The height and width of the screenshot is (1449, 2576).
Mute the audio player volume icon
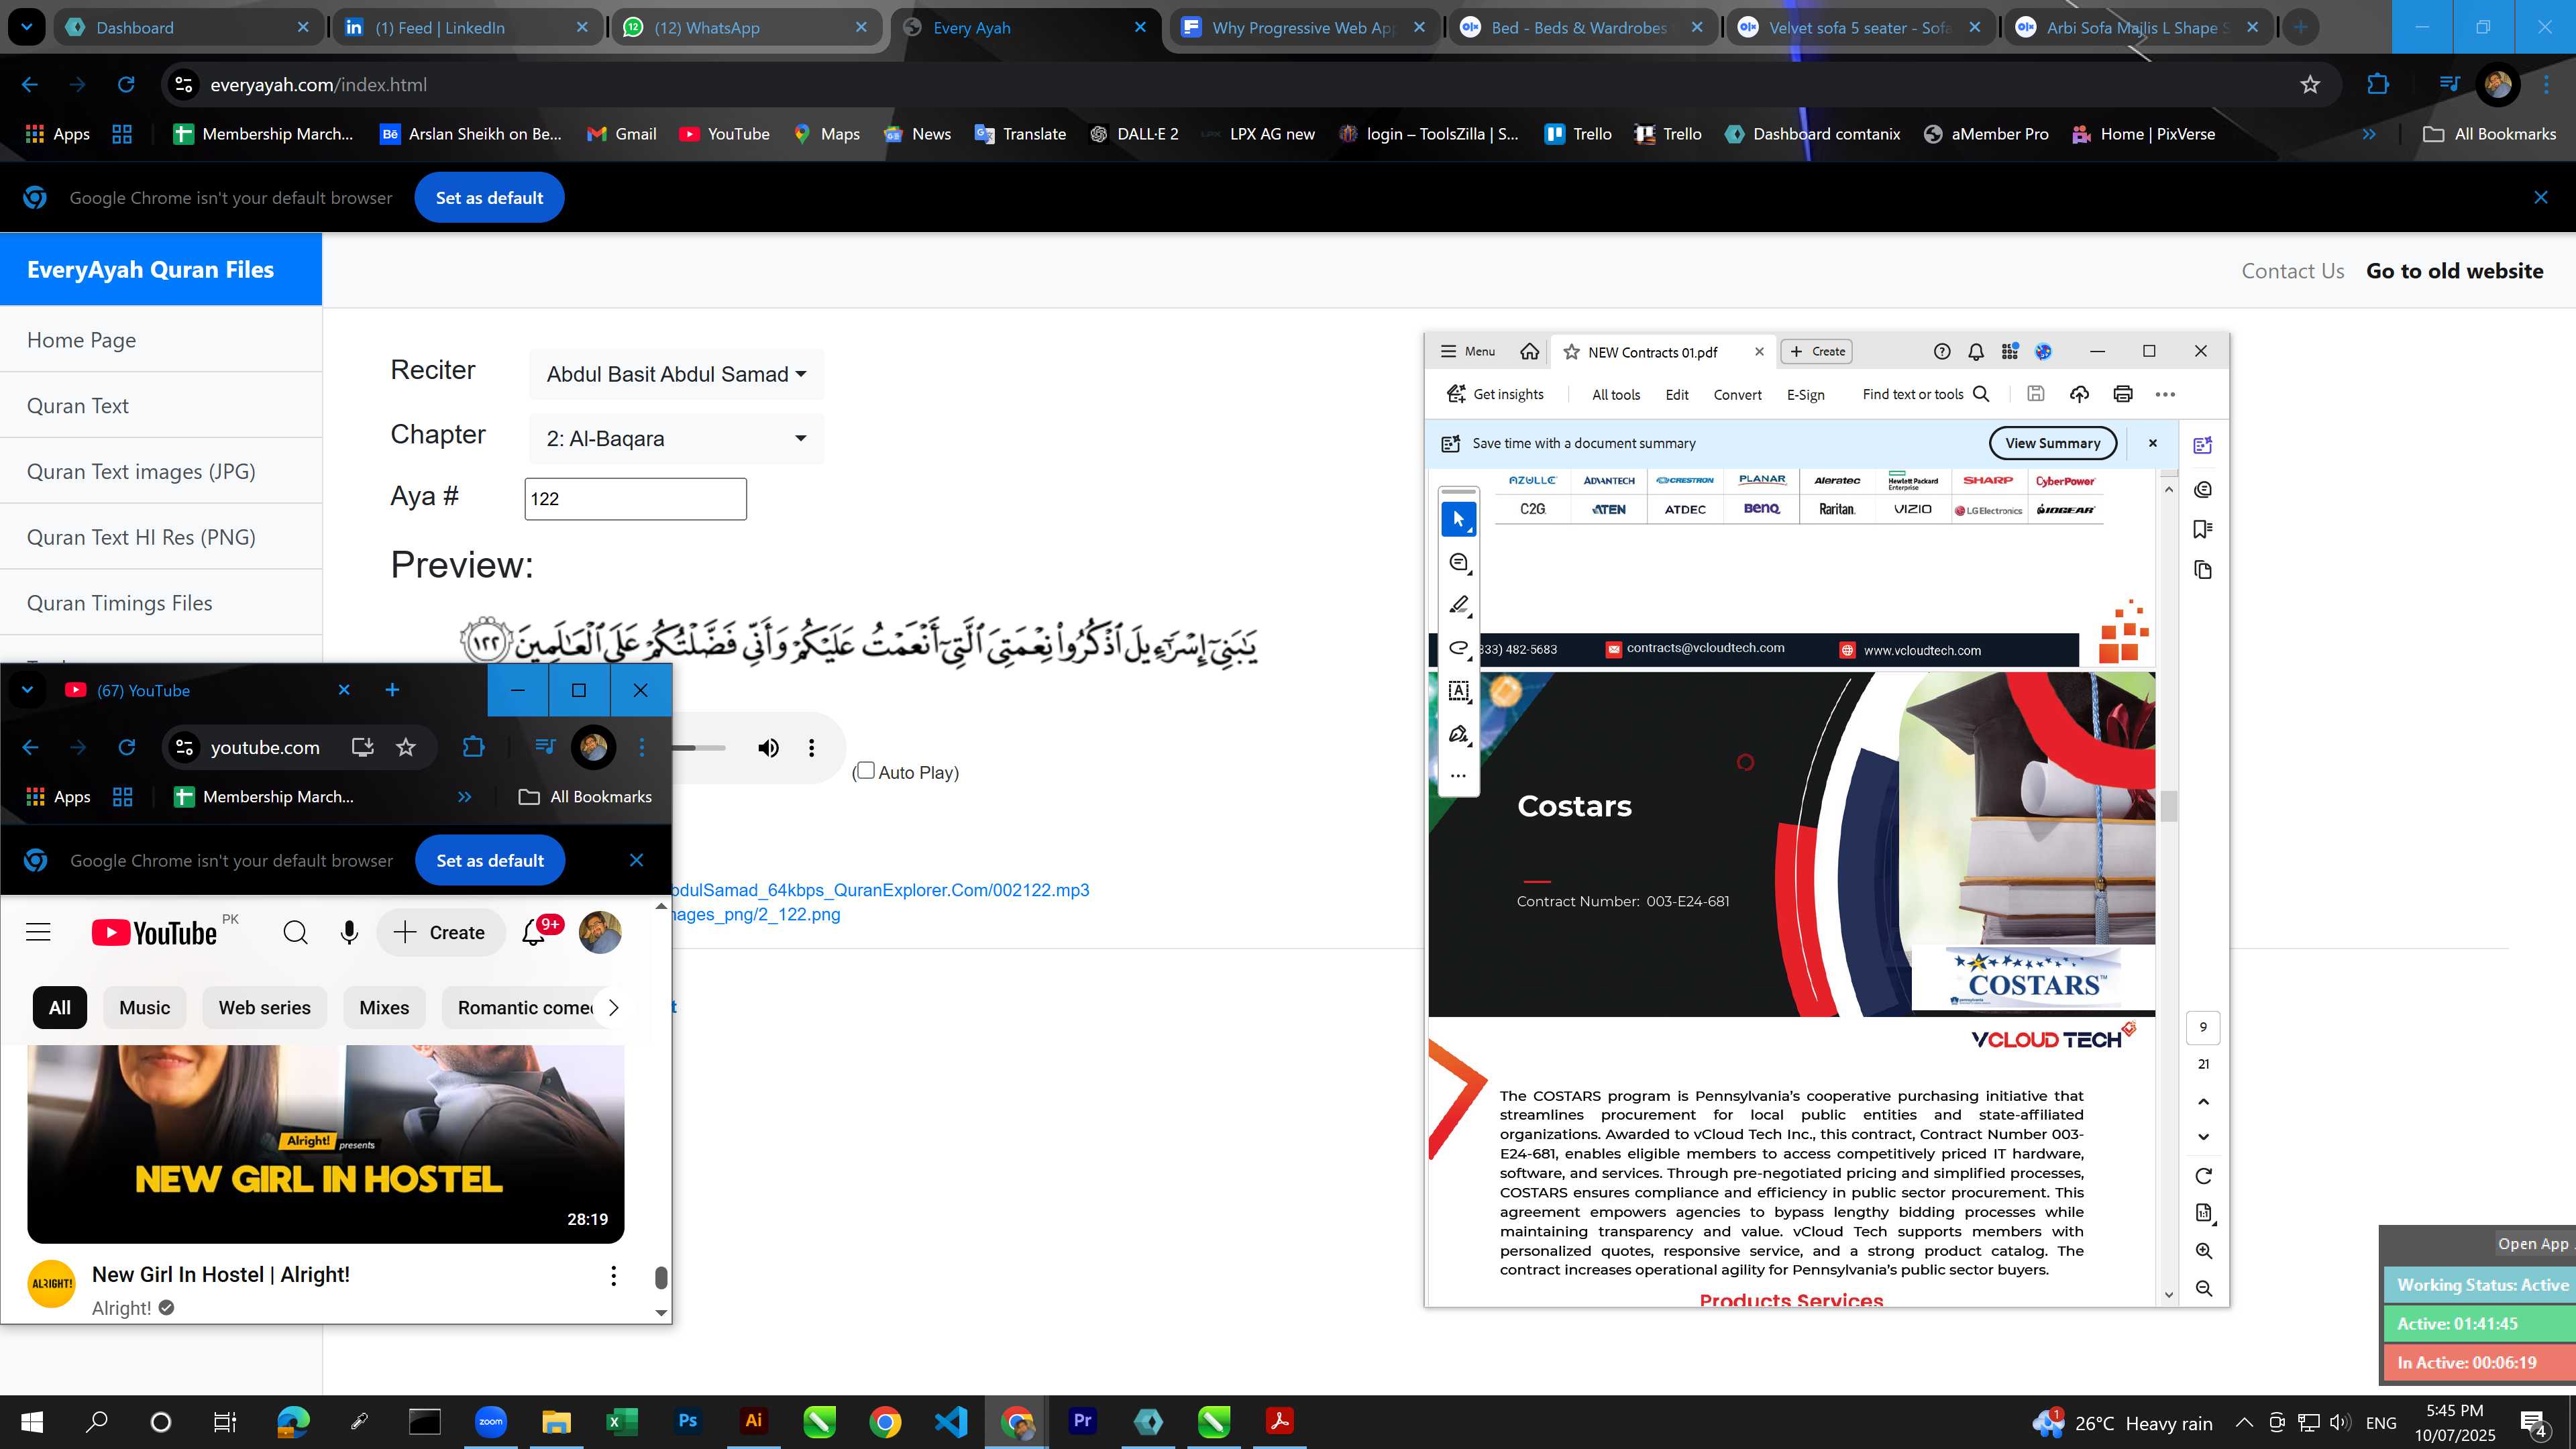coord(768,748)
